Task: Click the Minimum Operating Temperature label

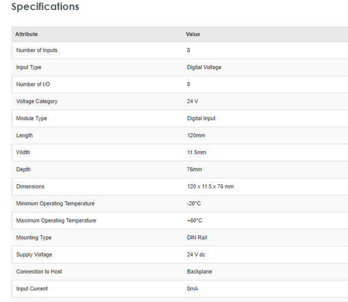Action: click(x=55, y=203)
